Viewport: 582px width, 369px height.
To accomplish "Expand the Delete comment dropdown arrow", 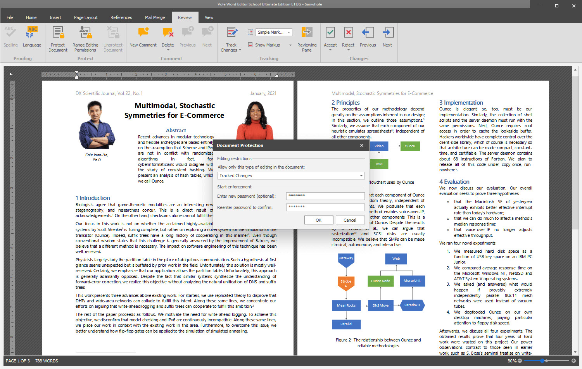I will pyautogui.click(x=168, y=50).
